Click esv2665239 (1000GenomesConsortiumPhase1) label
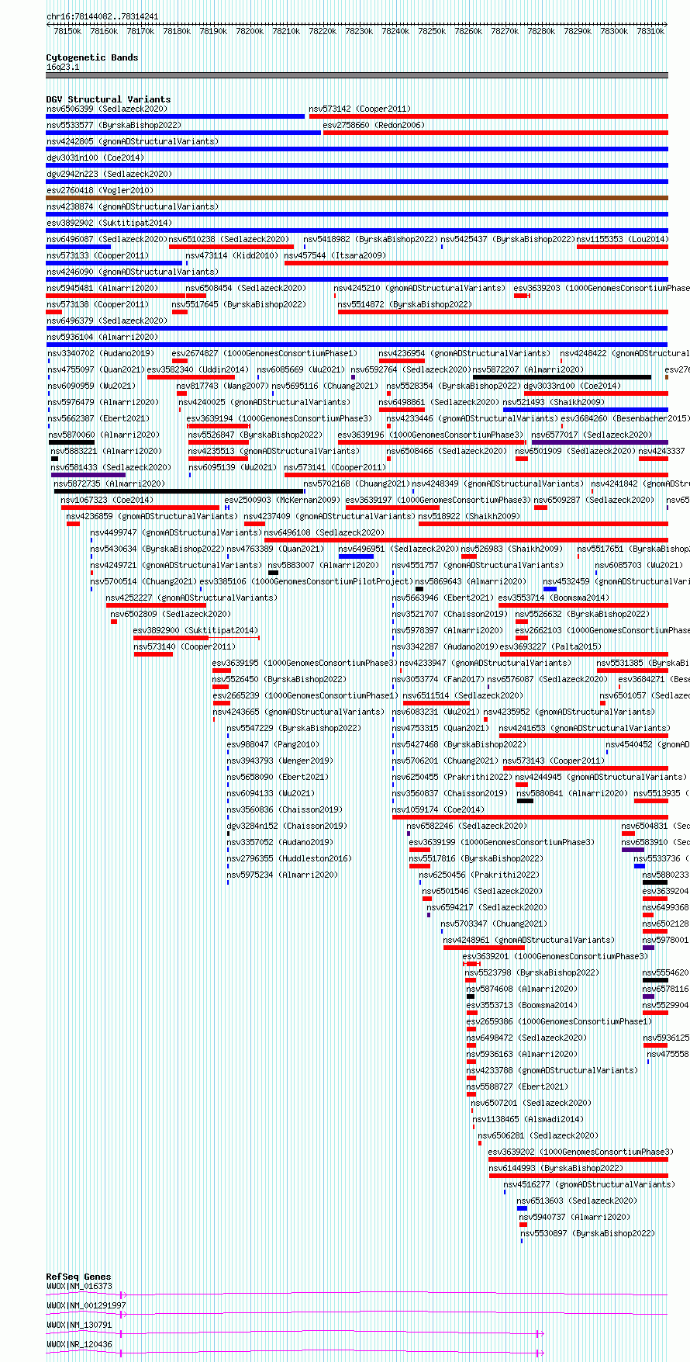Screen dimensions: 690x1362 305,695
